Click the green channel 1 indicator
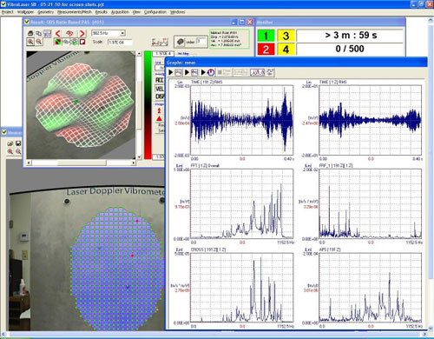 266,36
